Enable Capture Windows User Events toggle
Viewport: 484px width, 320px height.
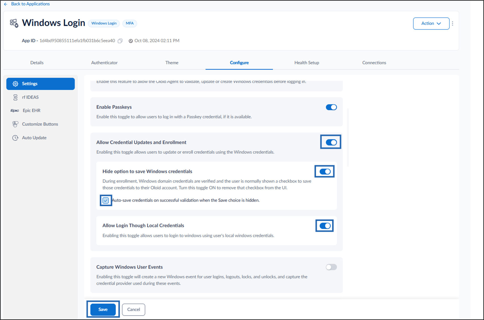(x=331, y=267)
